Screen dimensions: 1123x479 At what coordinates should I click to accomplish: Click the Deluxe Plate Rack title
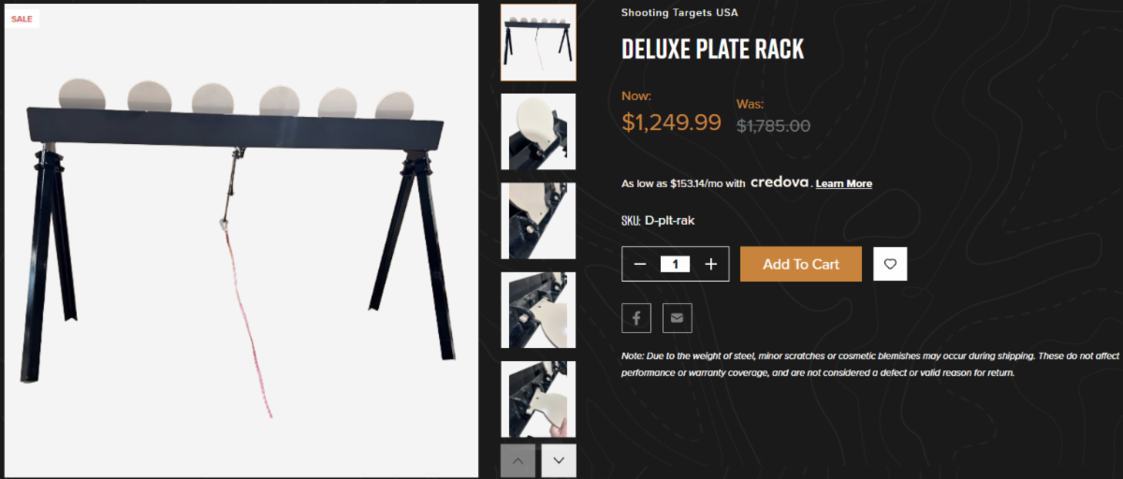coord(712,50)
